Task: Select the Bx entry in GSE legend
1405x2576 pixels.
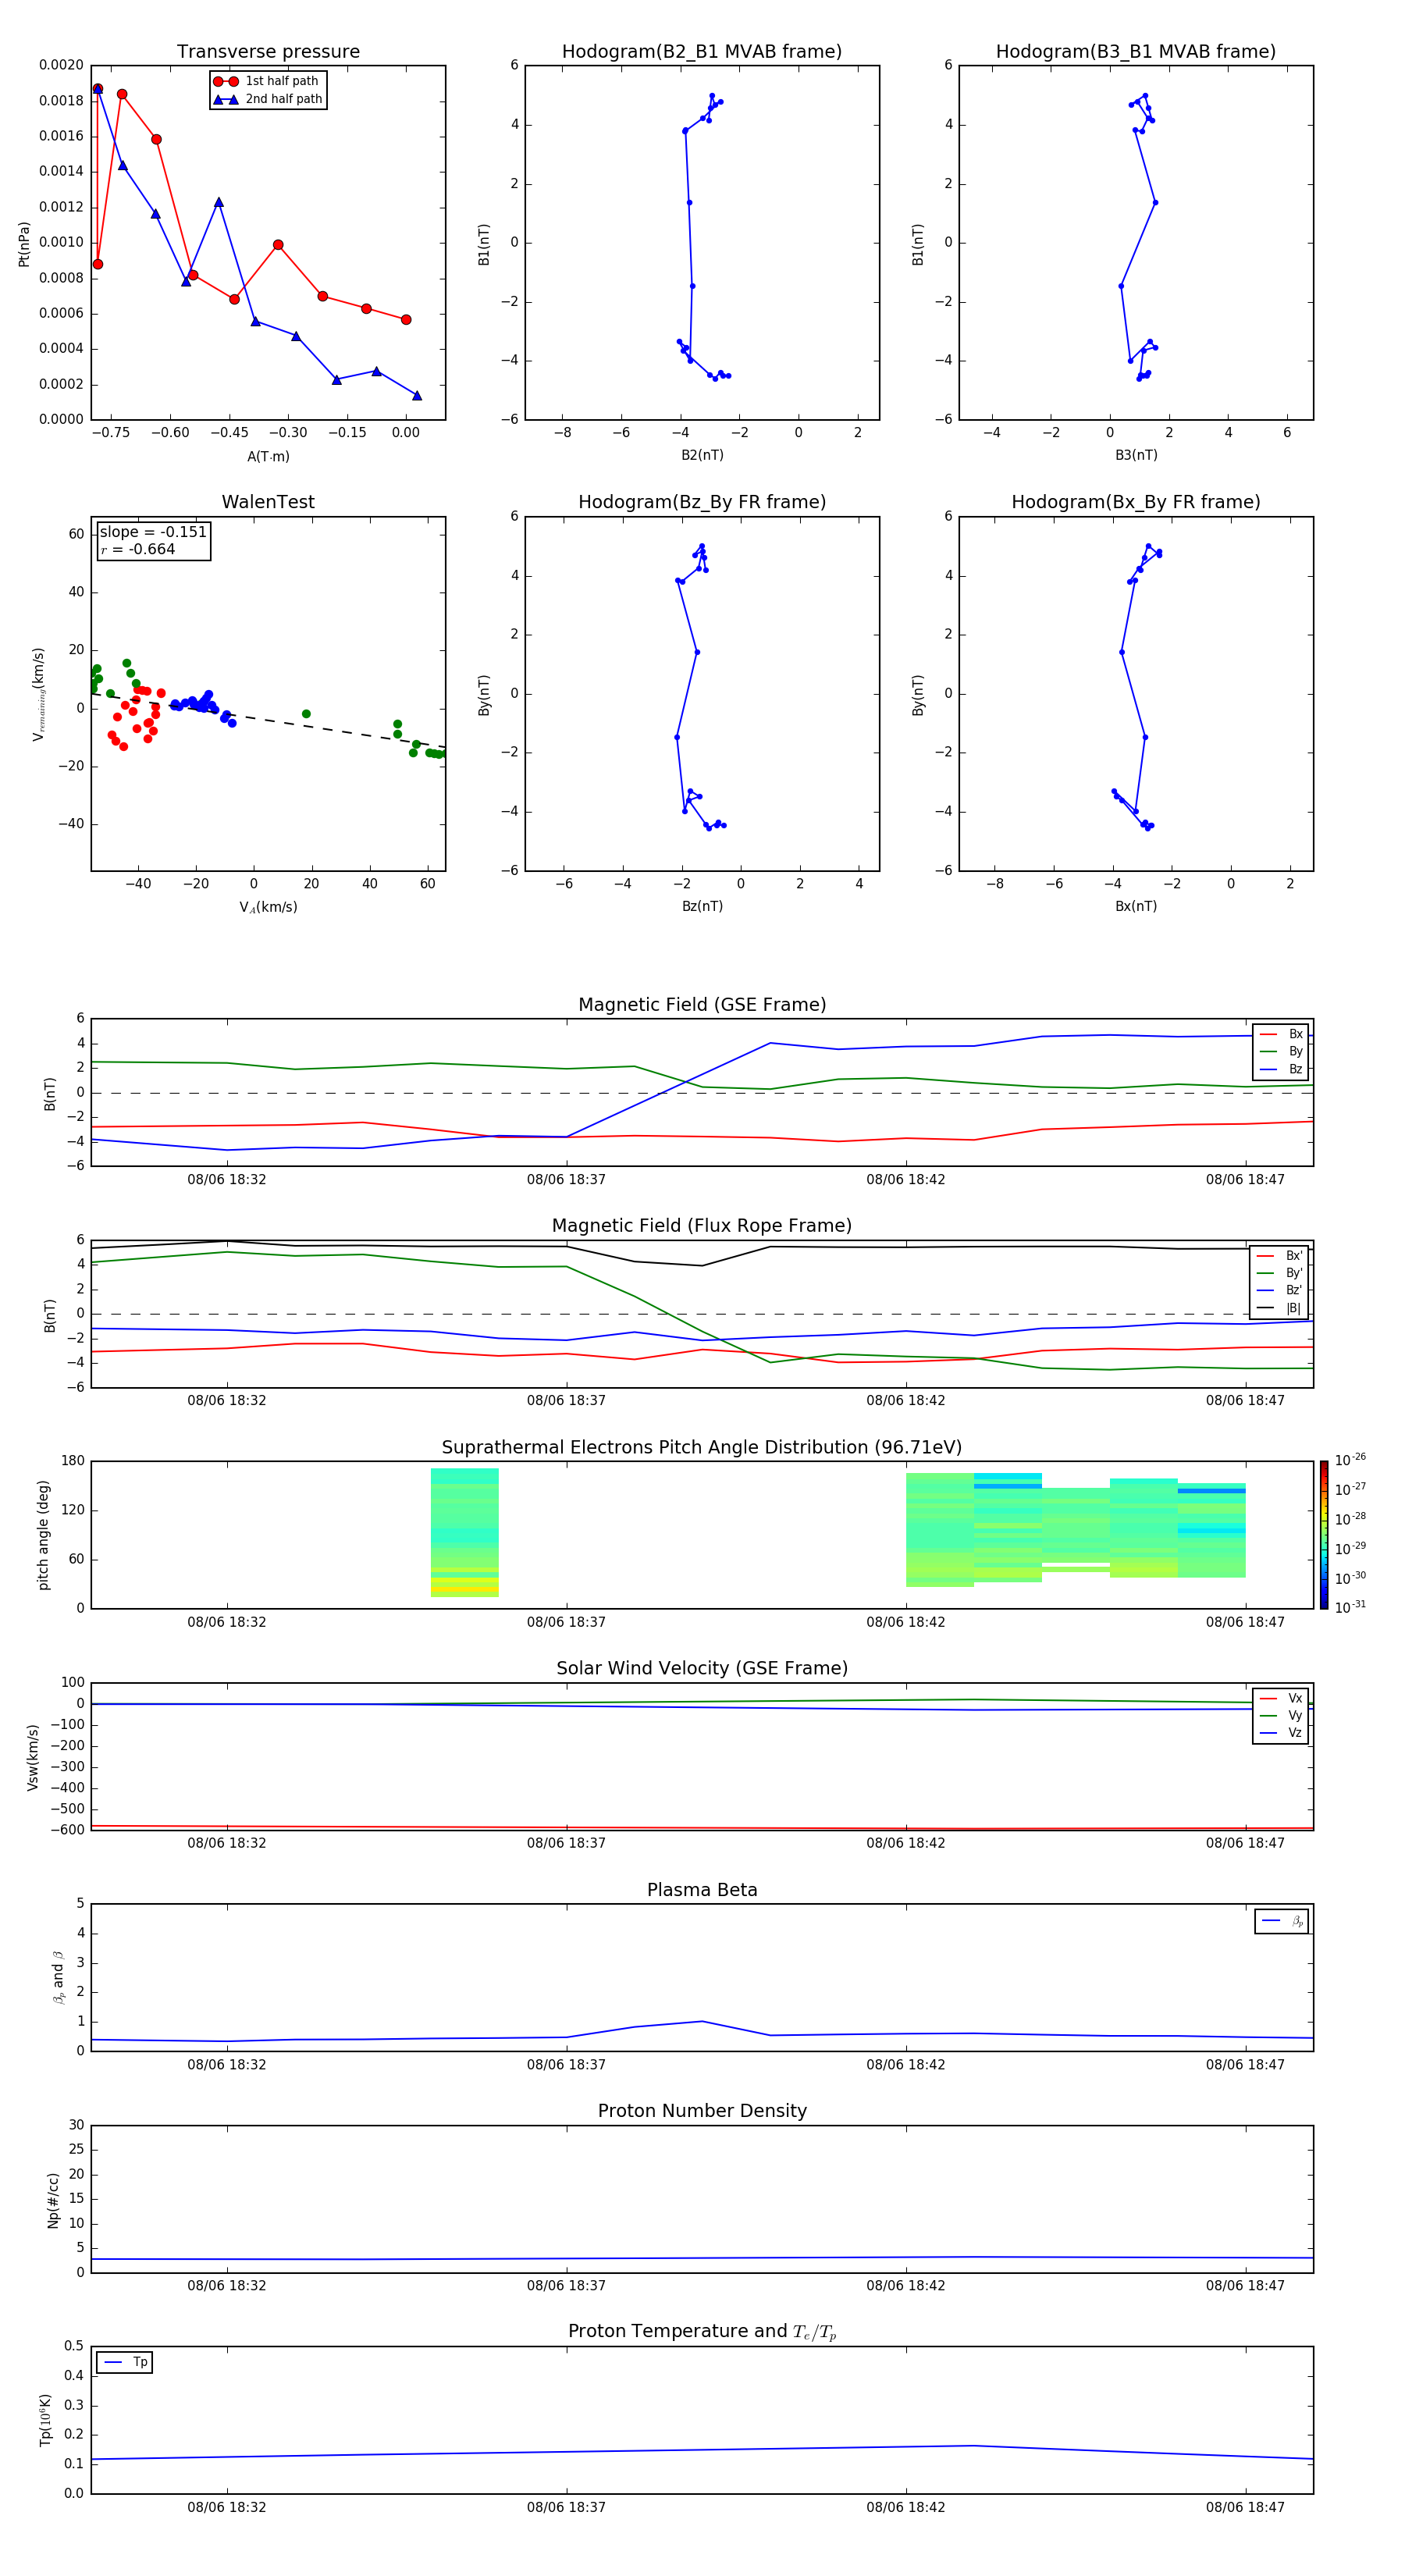Action: (1281, 1034)
